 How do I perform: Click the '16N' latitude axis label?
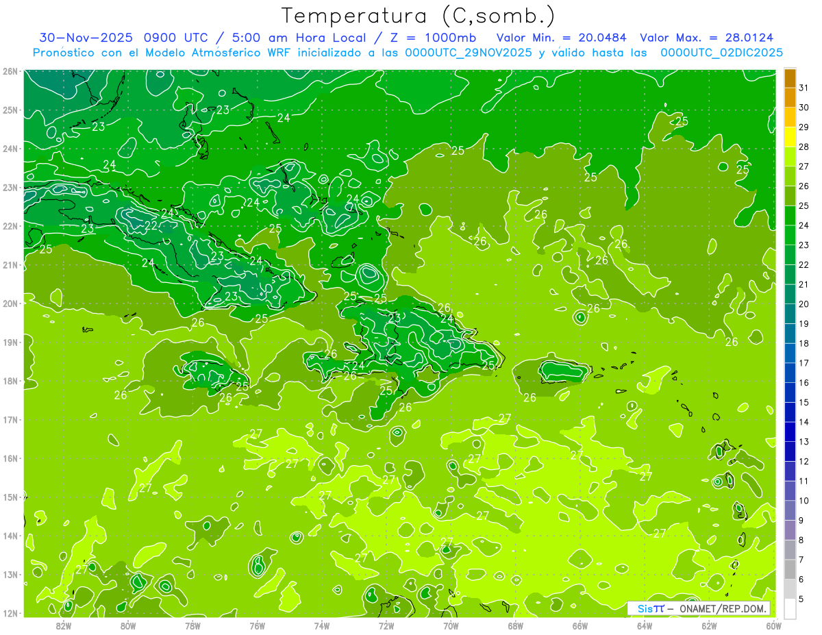pos(10,458)
